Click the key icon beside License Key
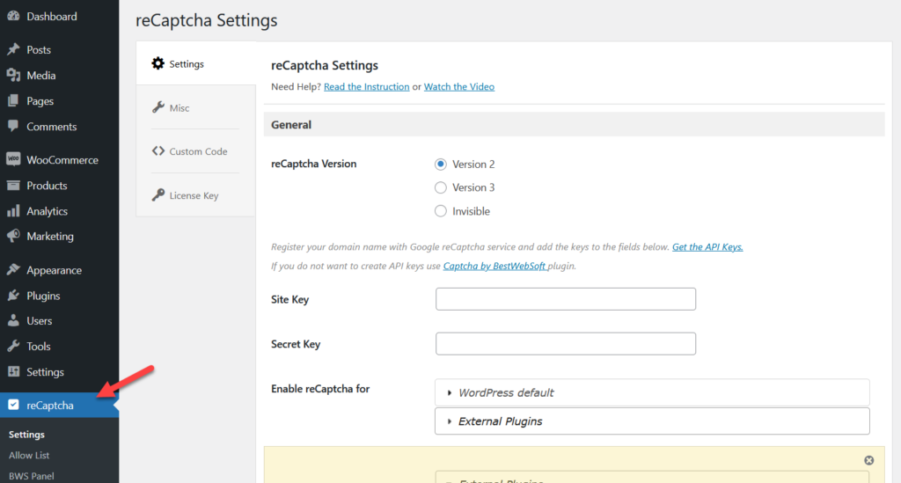The width and height of the screenshot is (901, 483). (158, 194)
